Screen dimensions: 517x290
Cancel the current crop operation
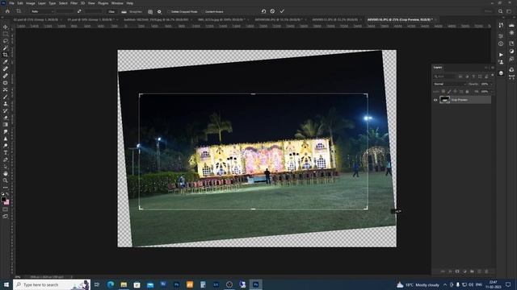point(272,11)
